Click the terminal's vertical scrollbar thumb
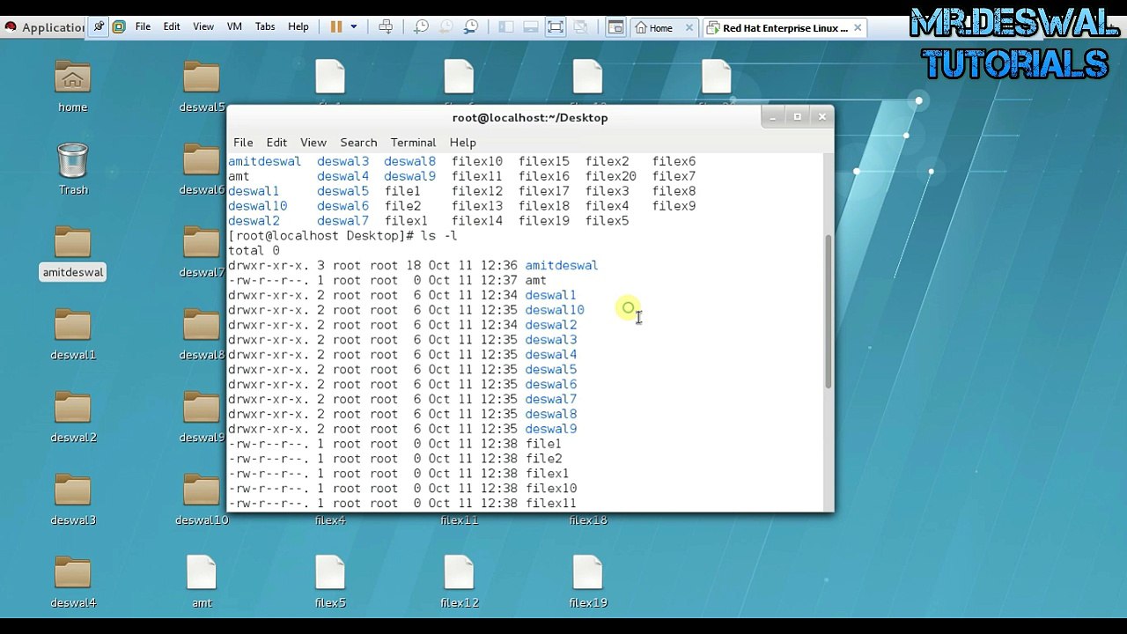 (x=828, y=312)
